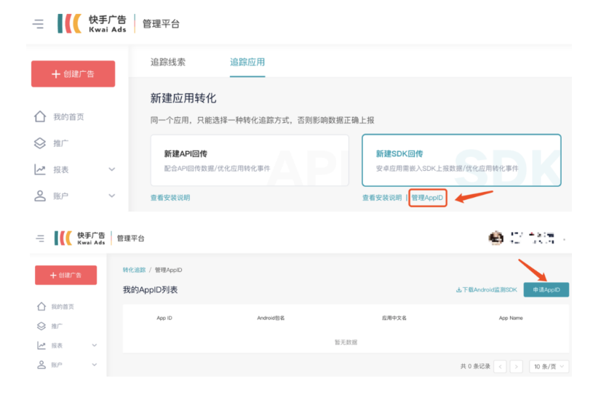Expand the 账户 menu in upper sidebar
593x413 pixels.
(112, 196)
